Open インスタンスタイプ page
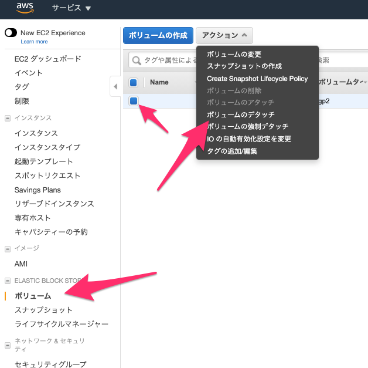 point(47,147)
